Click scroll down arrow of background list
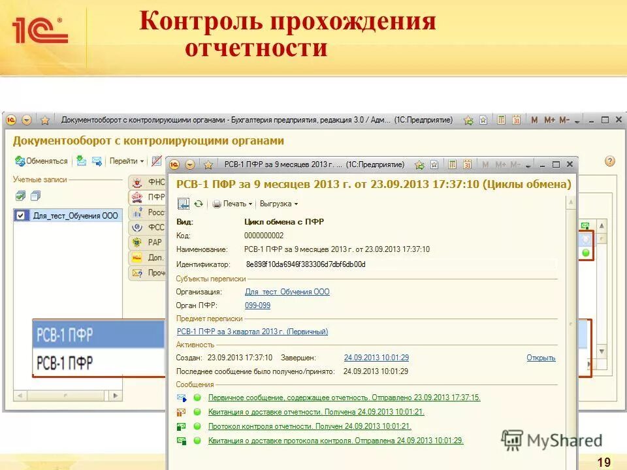This screenshot has height=470, width=627. click(x=602, y=351)
